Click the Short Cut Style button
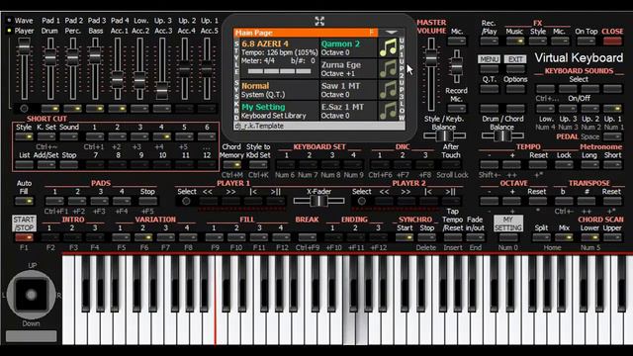 click(x=24, y=136)
